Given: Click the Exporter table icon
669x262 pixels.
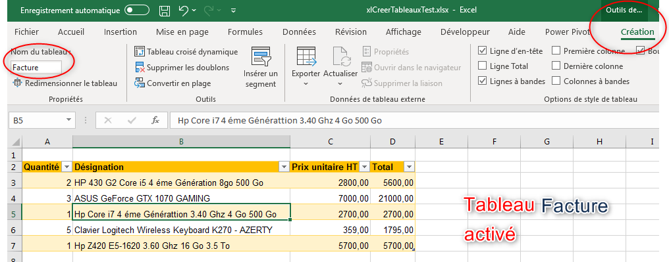Looking at the screenshot, I should (306, 56).
